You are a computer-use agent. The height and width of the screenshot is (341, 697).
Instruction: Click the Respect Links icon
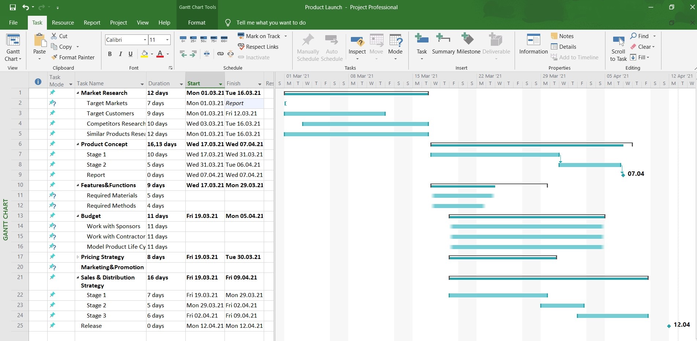[258, 47]
